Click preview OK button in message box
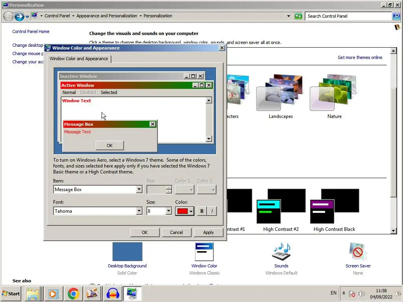This screenshot has width=403, height=302. (110, 145)
